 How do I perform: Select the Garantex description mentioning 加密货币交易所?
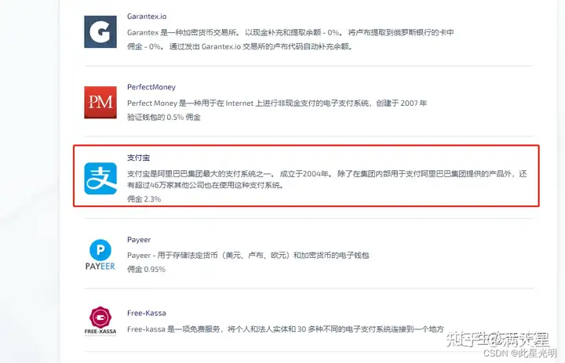pyautogui.click(x=290, y=32)
